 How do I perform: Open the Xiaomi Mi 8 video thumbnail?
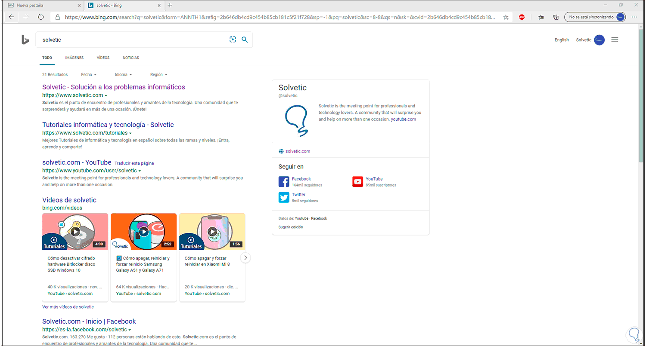click(212, 232)
